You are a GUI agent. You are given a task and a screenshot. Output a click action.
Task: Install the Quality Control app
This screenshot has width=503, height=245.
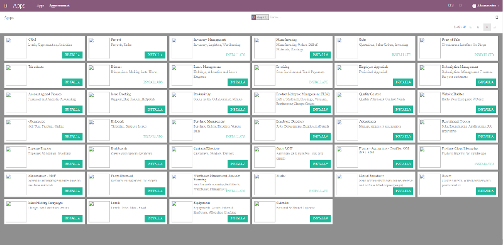pyautogui.click(x=403, y=109)
